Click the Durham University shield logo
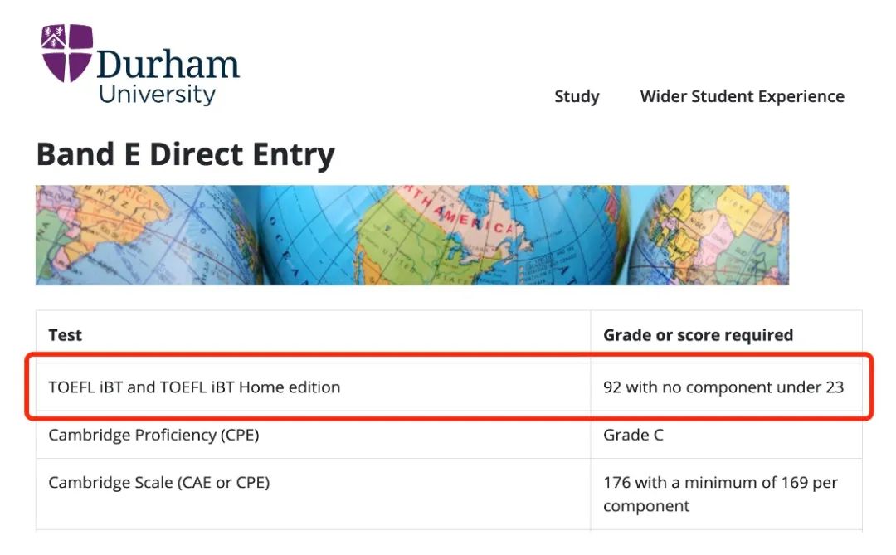 [67, 52]
